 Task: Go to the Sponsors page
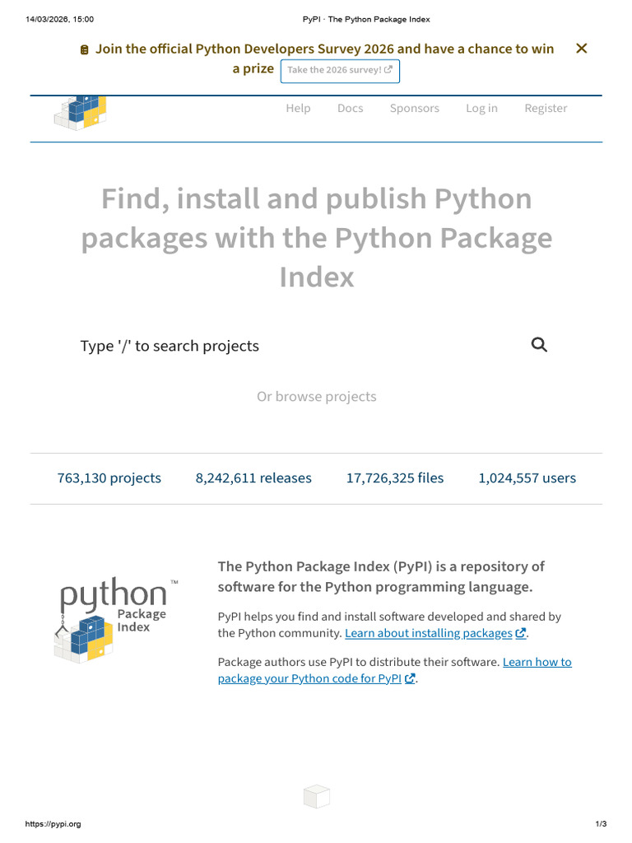point(414,108)
